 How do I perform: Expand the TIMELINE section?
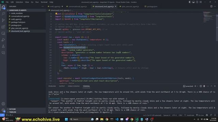[x=27, y=112]
